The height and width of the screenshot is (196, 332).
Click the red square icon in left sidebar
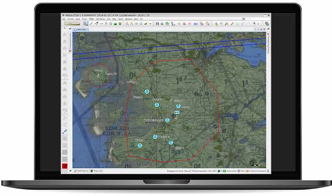pos(65,166)
